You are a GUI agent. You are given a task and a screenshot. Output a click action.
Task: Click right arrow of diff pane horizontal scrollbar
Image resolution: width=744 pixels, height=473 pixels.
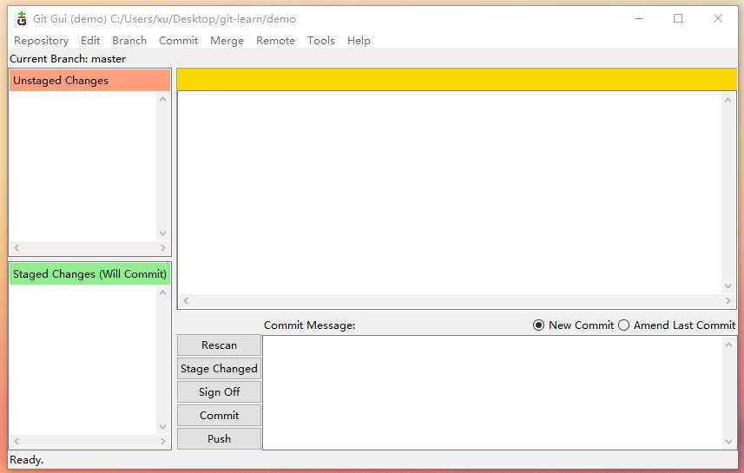tap(728, 300)
